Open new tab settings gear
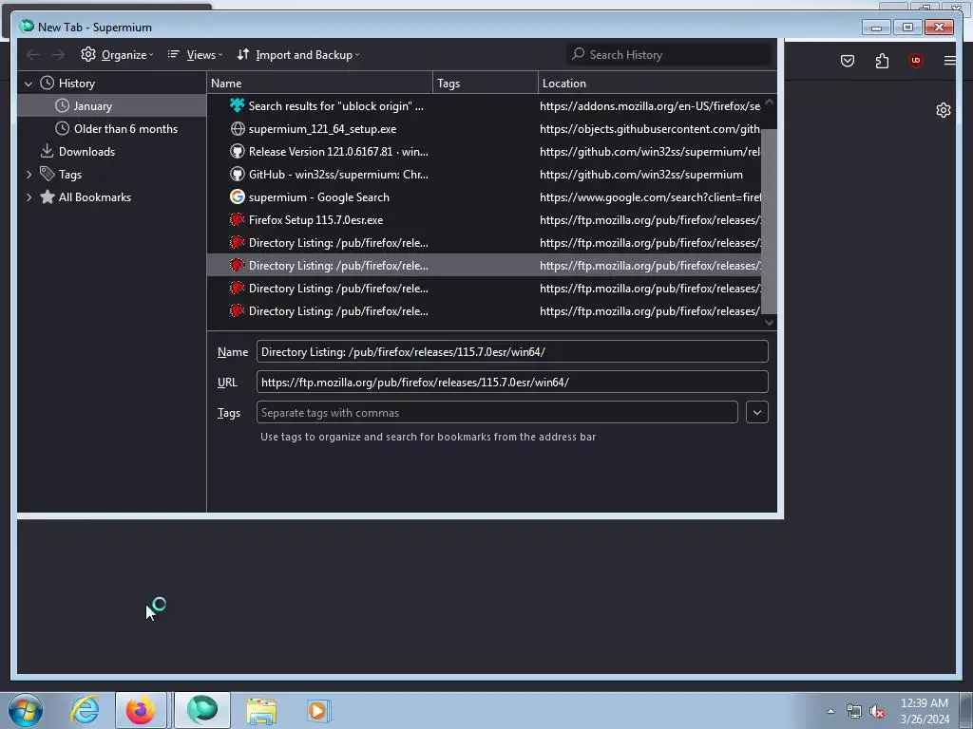Viewport: 973px width, 729px height. click(944, 110)
